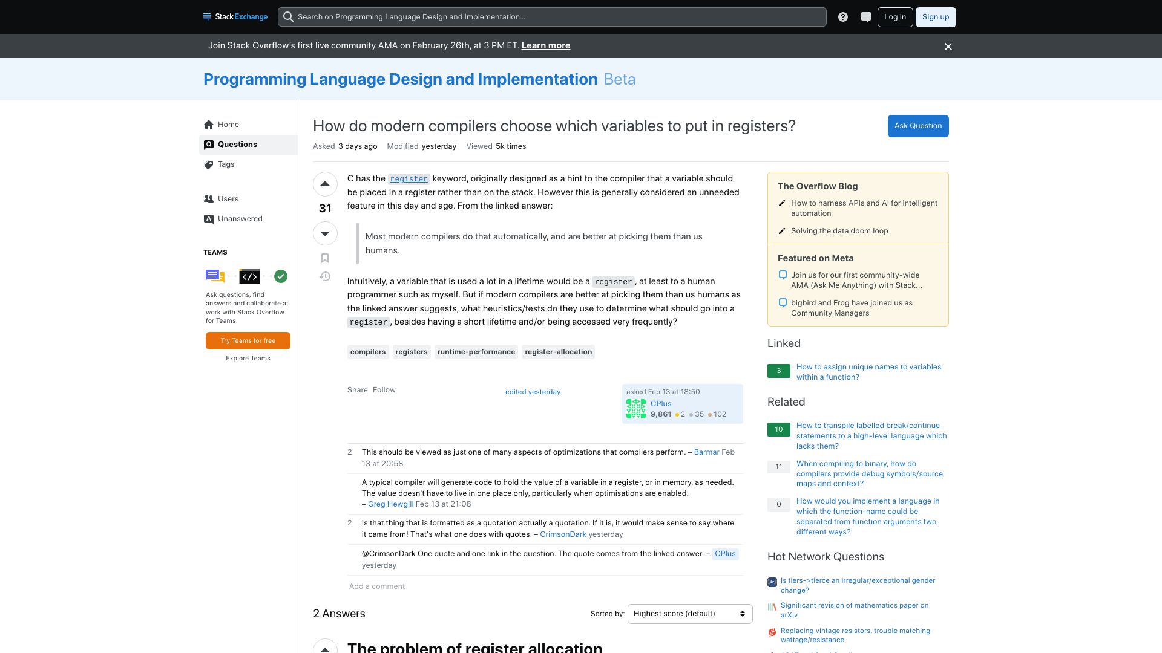
Task: Open the Sorted by answers dropdown
Action: pos(690,614)
